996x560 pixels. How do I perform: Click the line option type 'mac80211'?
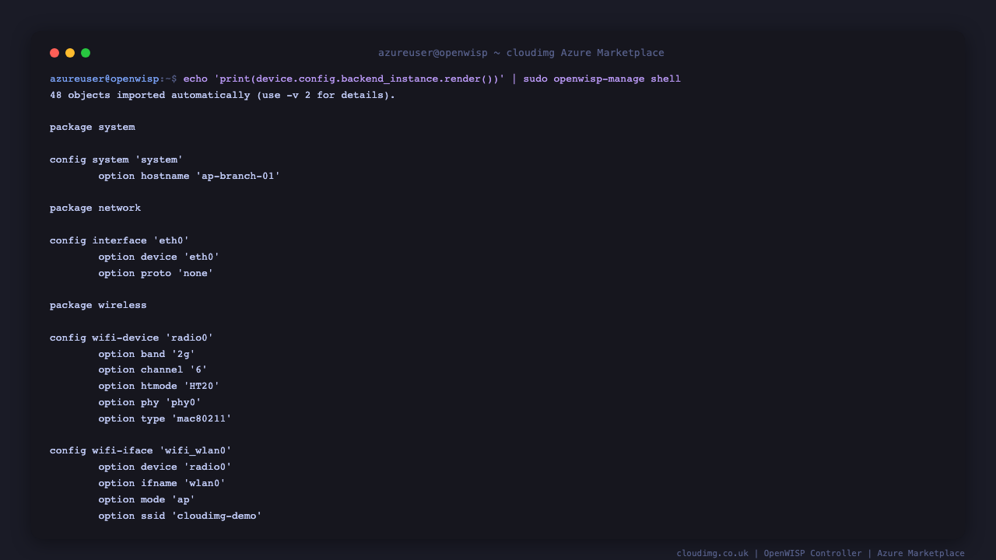165,419
